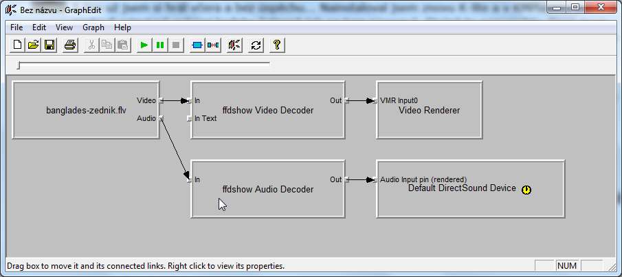The height and width of the screenshot is (277, 622).
Task: Click the Disconnect filters toolbar icon
Action: 213,45
